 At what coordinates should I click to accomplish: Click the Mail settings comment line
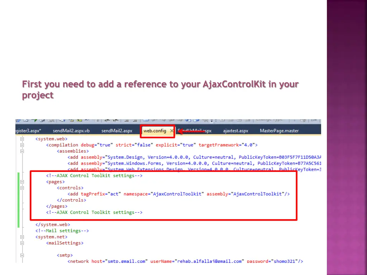62,231
